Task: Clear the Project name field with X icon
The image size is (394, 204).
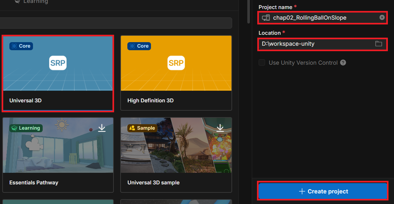Action: click(x=382, y=17)
